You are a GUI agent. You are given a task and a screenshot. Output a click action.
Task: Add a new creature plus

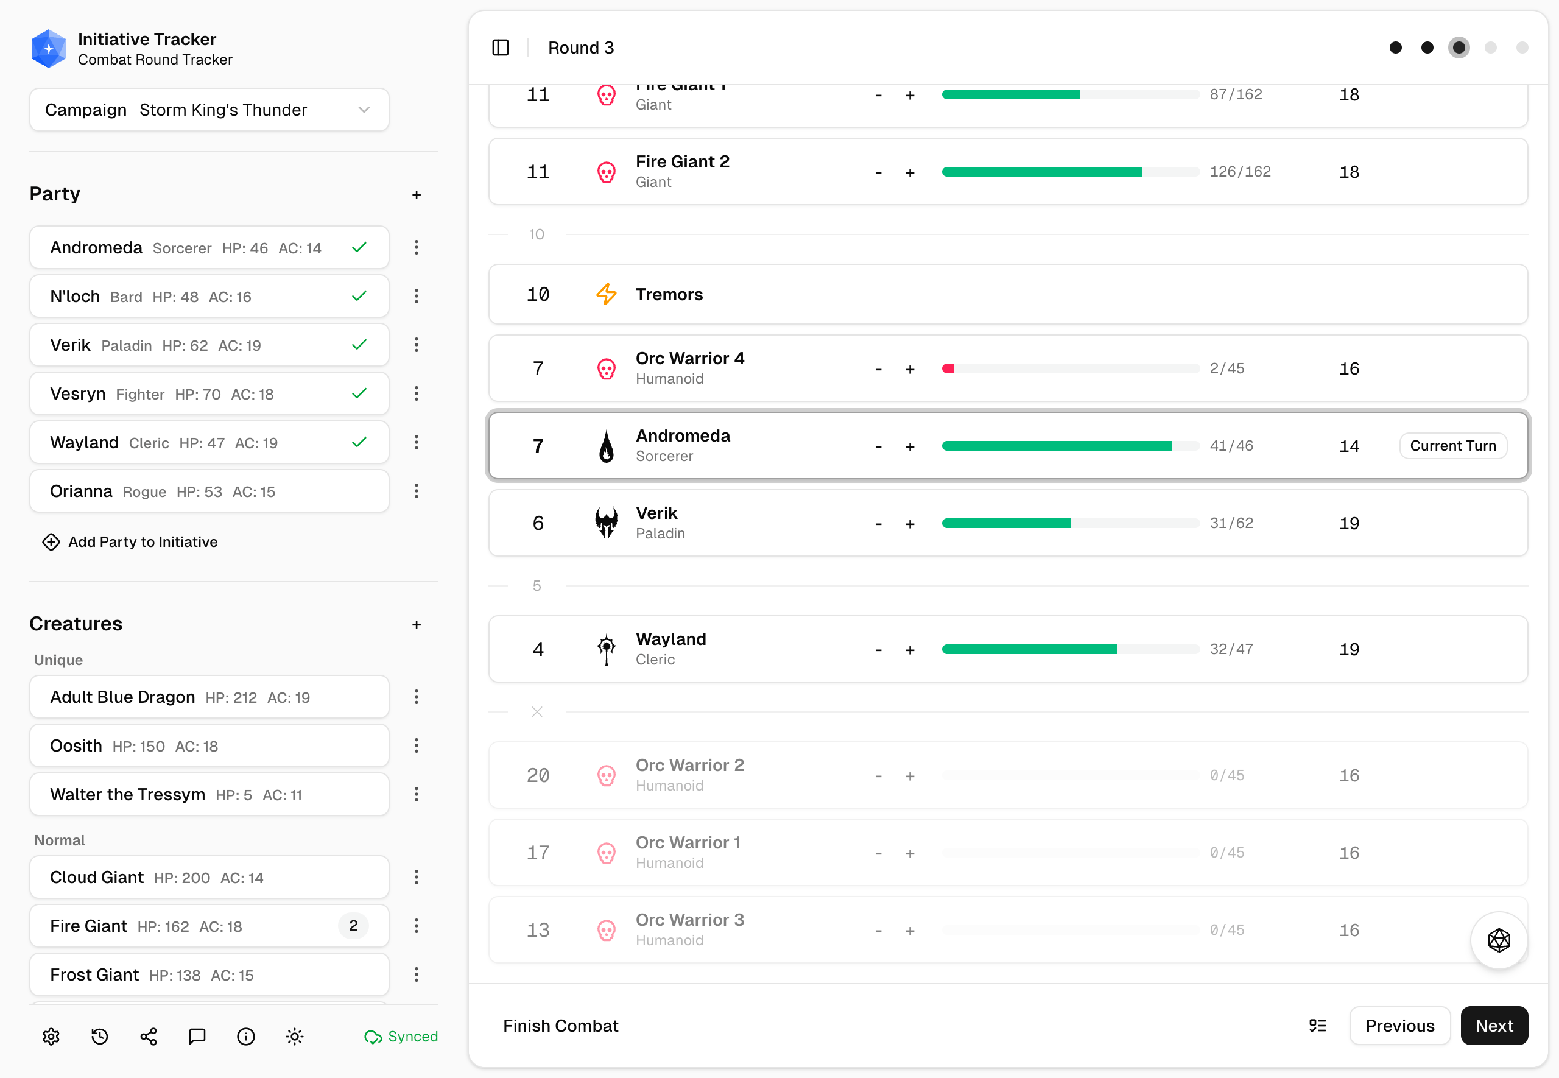tap(417, 625)
